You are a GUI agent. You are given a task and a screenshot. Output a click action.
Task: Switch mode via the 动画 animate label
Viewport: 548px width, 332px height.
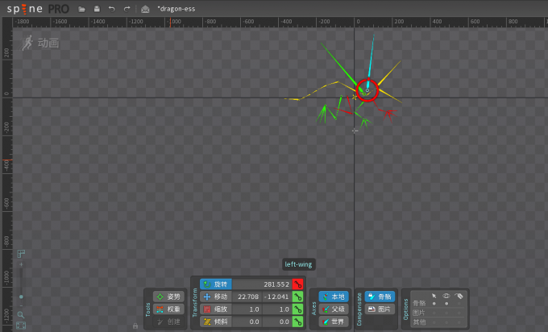click(x=39, y=43)
